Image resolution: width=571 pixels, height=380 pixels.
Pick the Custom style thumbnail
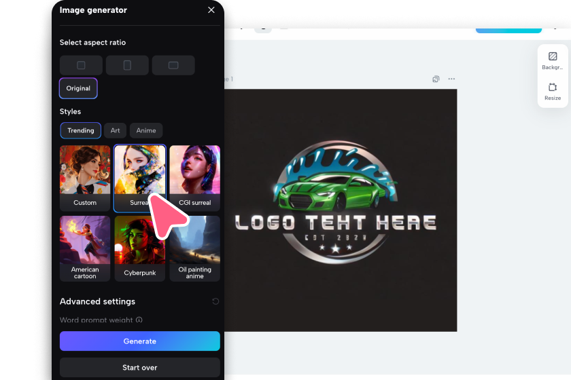coord(85,178)
